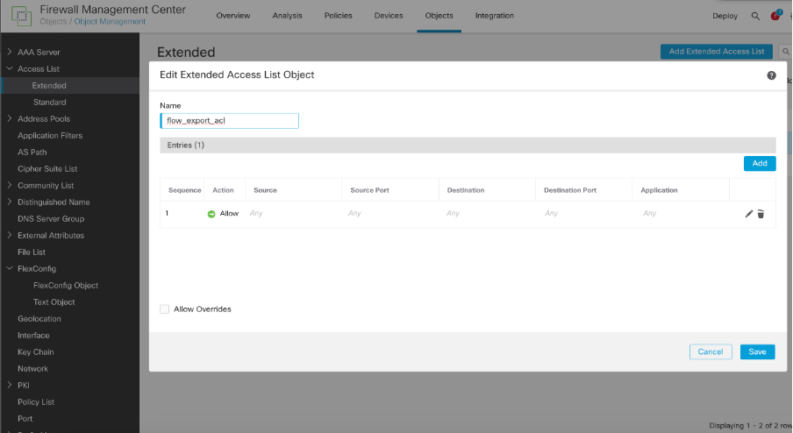Image resolution: width=793 pixels, height=433 pixels.
Task: Open the Objects menu
Action: (x=439, y=16)
